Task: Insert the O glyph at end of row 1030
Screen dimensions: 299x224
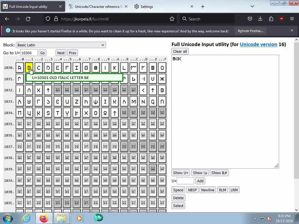Action: tap(162, 68)
